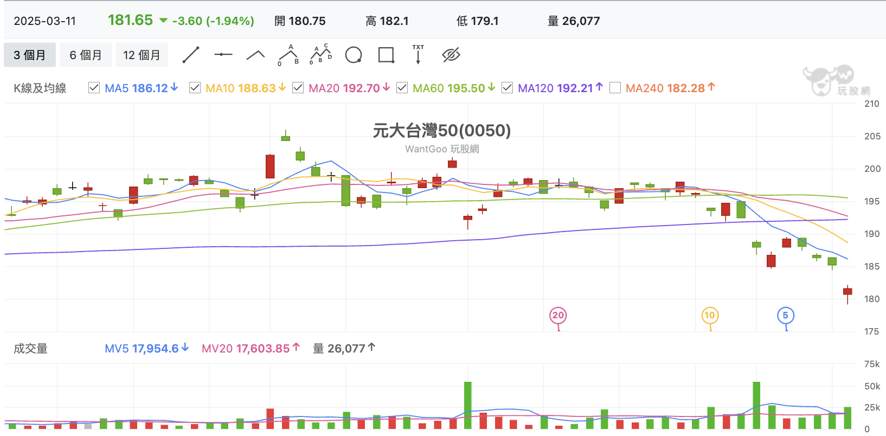This screenshot has height=436, width=886.
Task: Uncheck the MA60 moving average checkbox
Action: [x=402, y=88]
